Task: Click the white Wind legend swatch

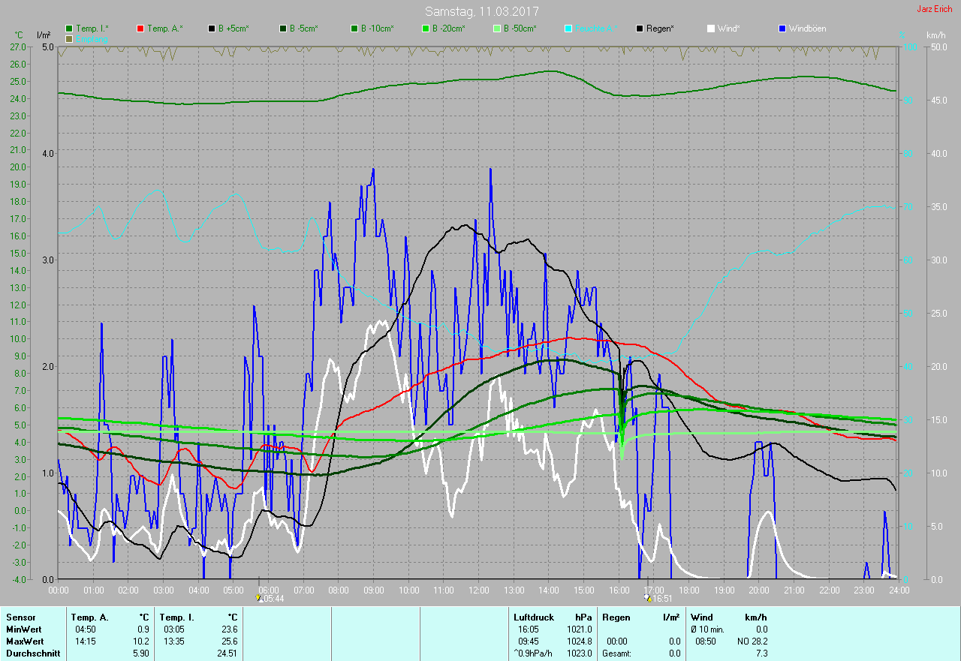Action: click(711, 29)
